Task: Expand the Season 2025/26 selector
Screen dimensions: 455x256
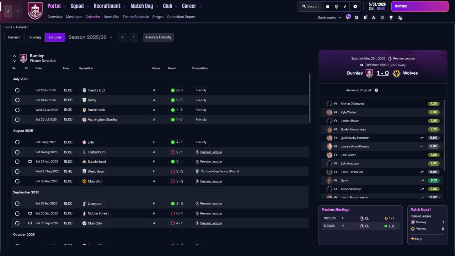Action: (x=90, y=37)
